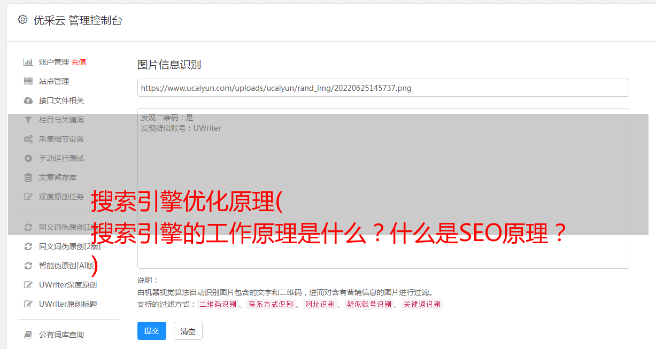Click the bar chart icon for 账户管理

click(x=28, y=62)
